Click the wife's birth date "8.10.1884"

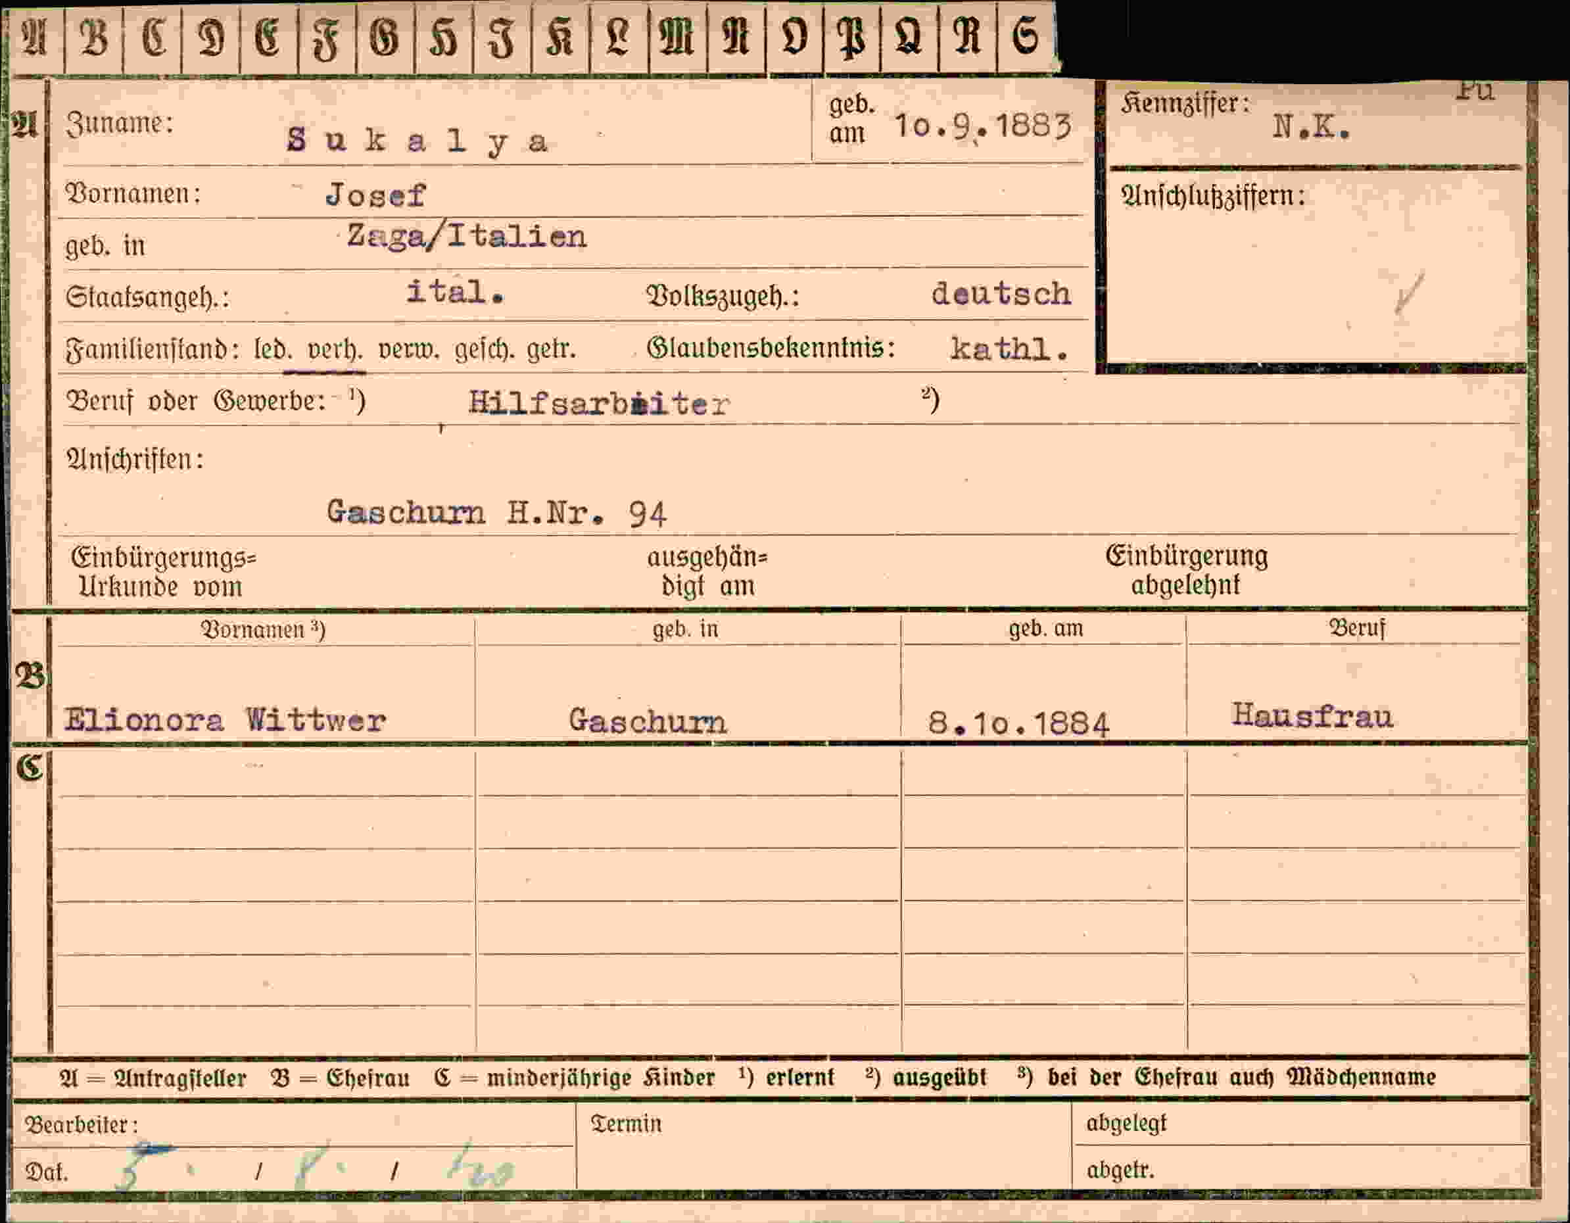pyautogui.click(x=1018, y=723)
